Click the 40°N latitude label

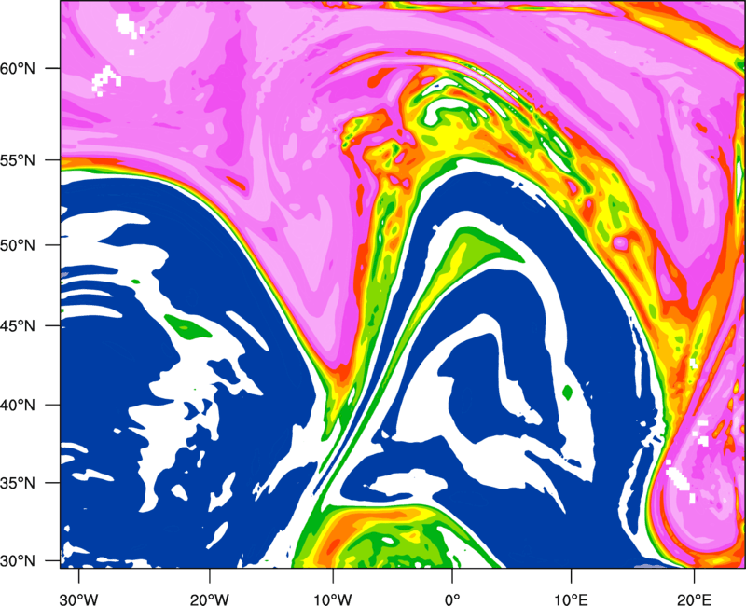coord(18,406)
